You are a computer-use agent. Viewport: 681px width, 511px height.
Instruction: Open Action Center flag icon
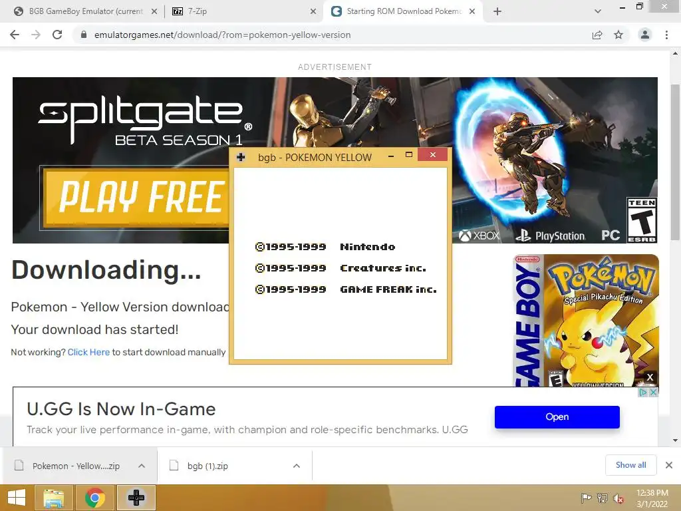(586, 498)
